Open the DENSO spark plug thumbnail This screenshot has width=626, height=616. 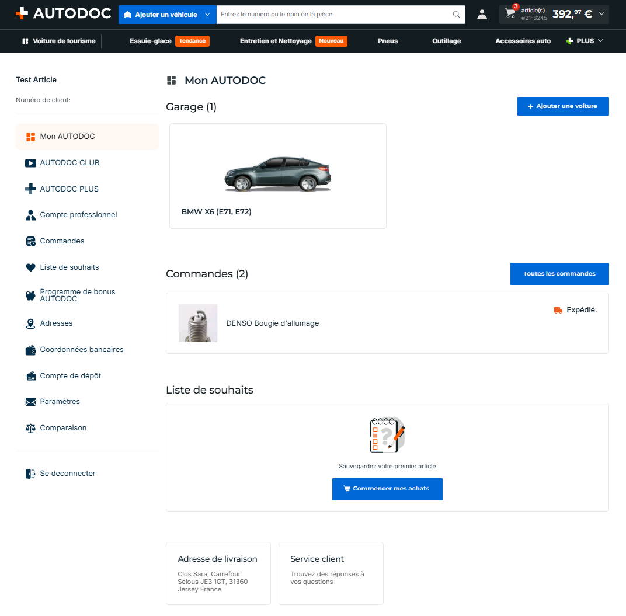click(198, 323)
